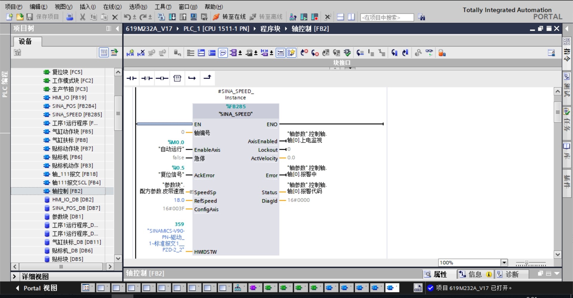This screenshot has height=298, width=573.
Task: Toggle favorites display star icon
Action: 291,53
